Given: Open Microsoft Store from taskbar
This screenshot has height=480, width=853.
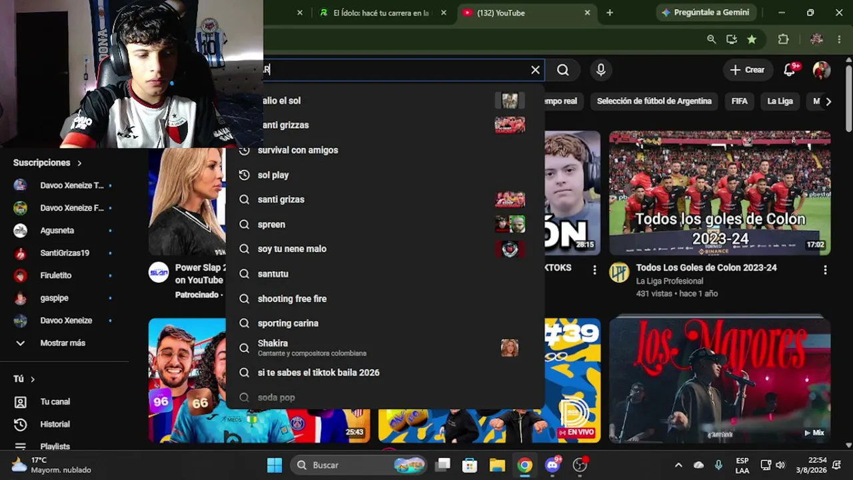Looking at the screenshot, I should [x=470, y=465].
